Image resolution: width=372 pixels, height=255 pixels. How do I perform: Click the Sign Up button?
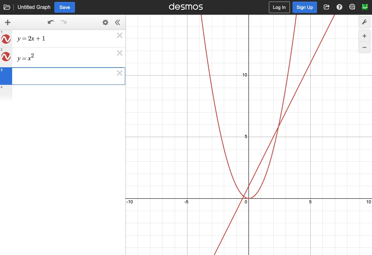305,7
